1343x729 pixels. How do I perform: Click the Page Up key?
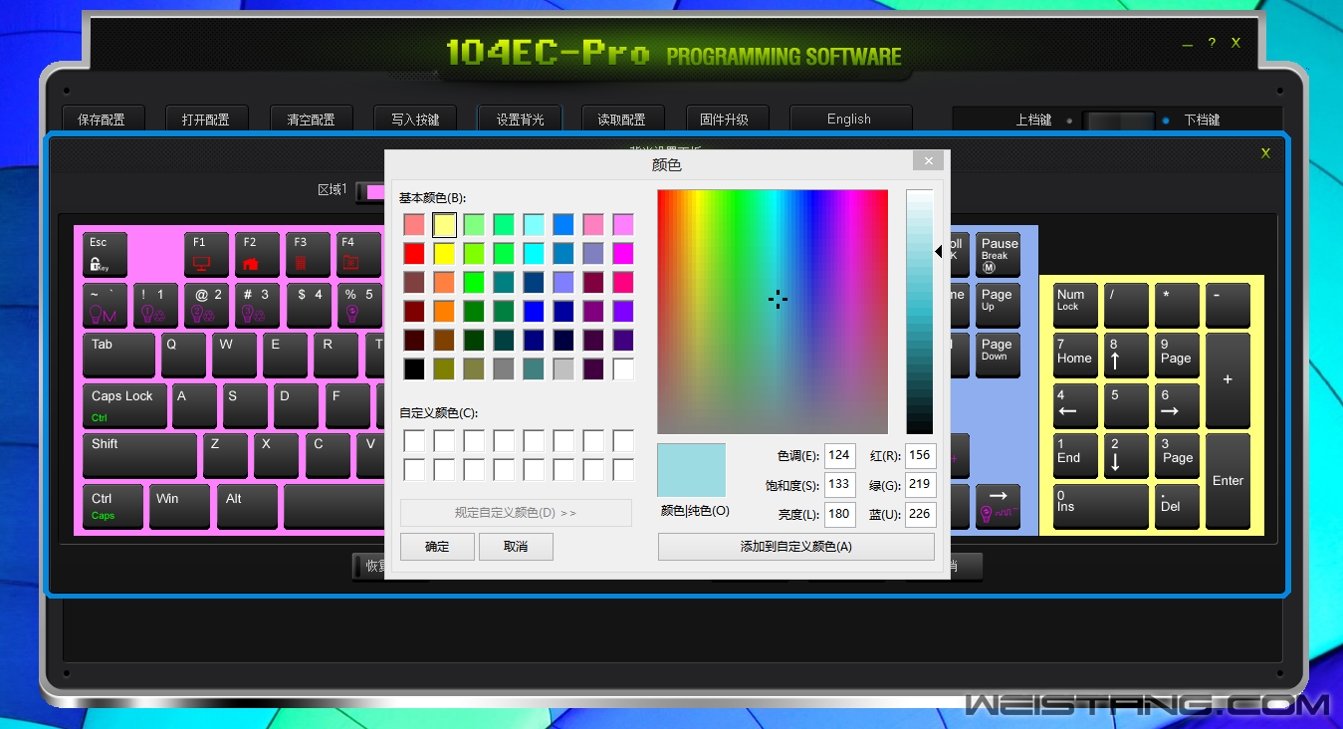point(999,306)
